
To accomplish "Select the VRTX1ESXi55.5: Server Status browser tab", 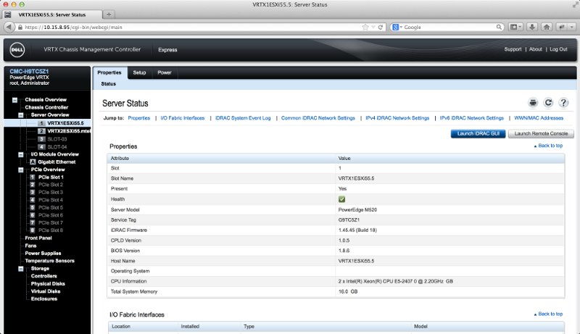I will [52, 14].
